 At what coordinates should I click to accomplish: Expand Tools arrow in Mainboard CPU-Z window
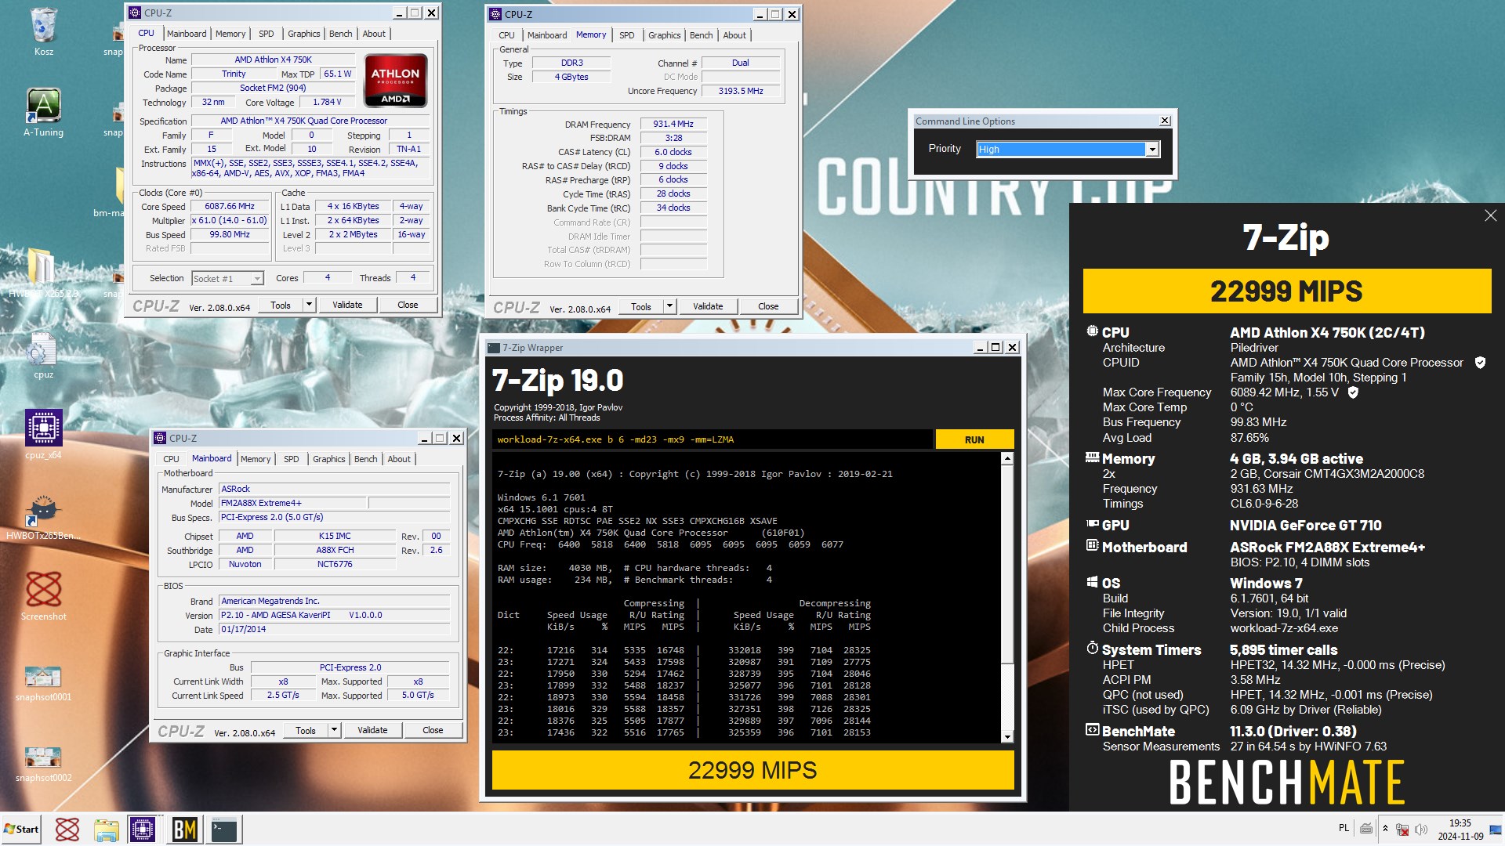tap(334, 730)
